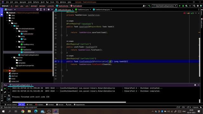Open the editor tabs more-options menu
The width and height of the screenshot is (203, 114).
tap(199, 9)
